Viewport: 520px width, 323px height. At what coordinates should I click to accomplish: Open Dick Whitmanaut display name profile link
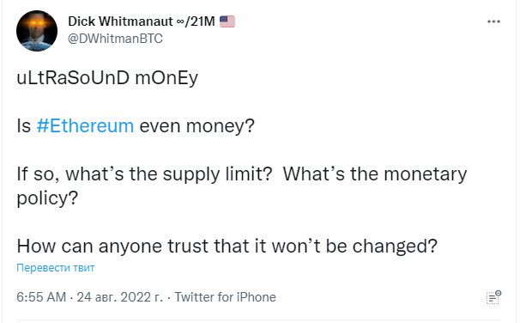point(120,21)
